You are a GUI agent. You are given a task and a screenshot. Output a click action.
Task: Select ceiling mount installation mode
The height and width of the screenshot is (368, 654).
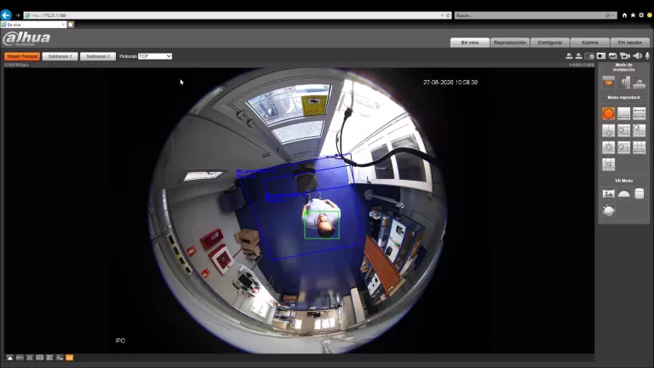(x=609, y=82)
